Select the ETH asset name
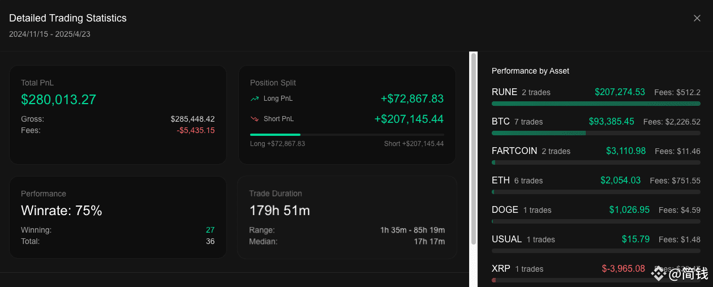 click(x=501, y=180)
